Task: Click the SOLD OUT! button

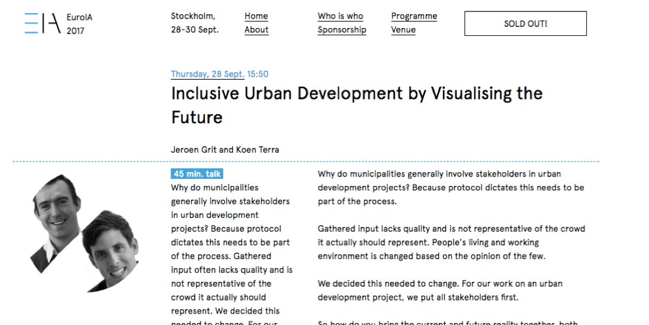Action: click(525, 23)
